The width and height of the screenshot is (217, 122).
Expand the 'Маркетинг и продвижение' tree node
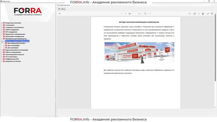point(2,34)
